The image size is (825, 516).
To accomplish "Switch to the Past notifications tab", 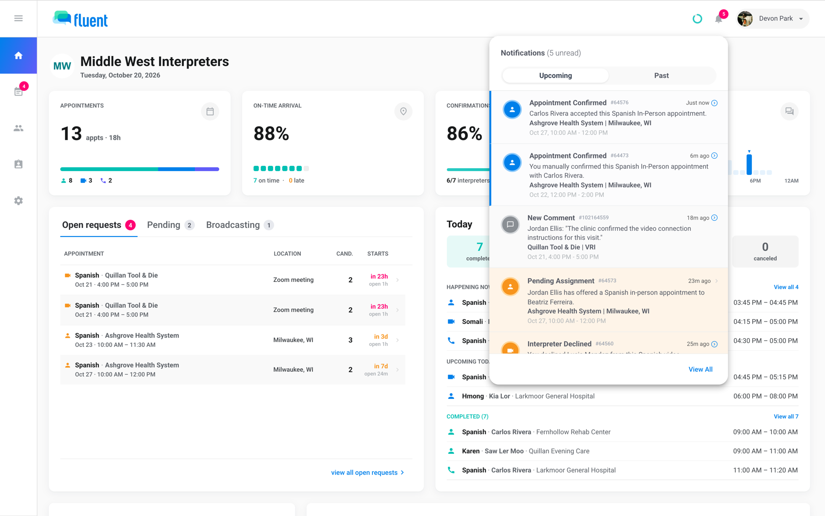I will tap(661, 75).
